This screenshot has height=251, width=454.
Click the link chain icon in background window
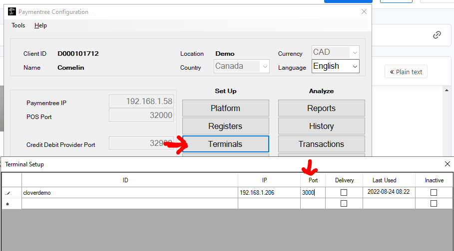click(x=437, y=35)
